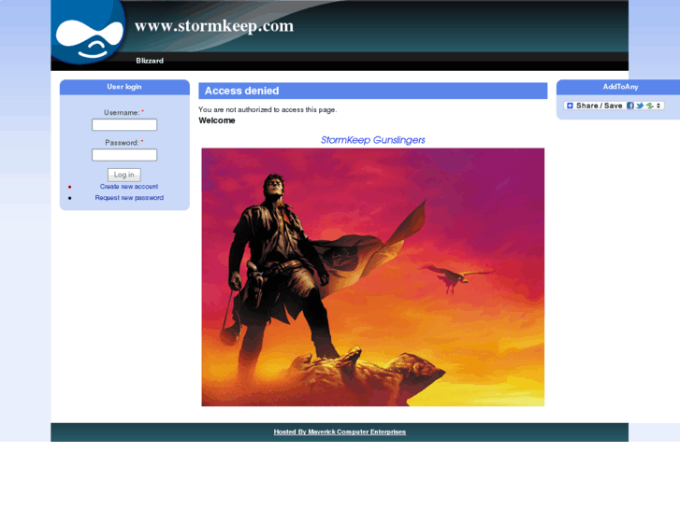This screenshot has height=509, width=680.
Task: Open the Blizzard menu item
Action: (x=150, y=61)
